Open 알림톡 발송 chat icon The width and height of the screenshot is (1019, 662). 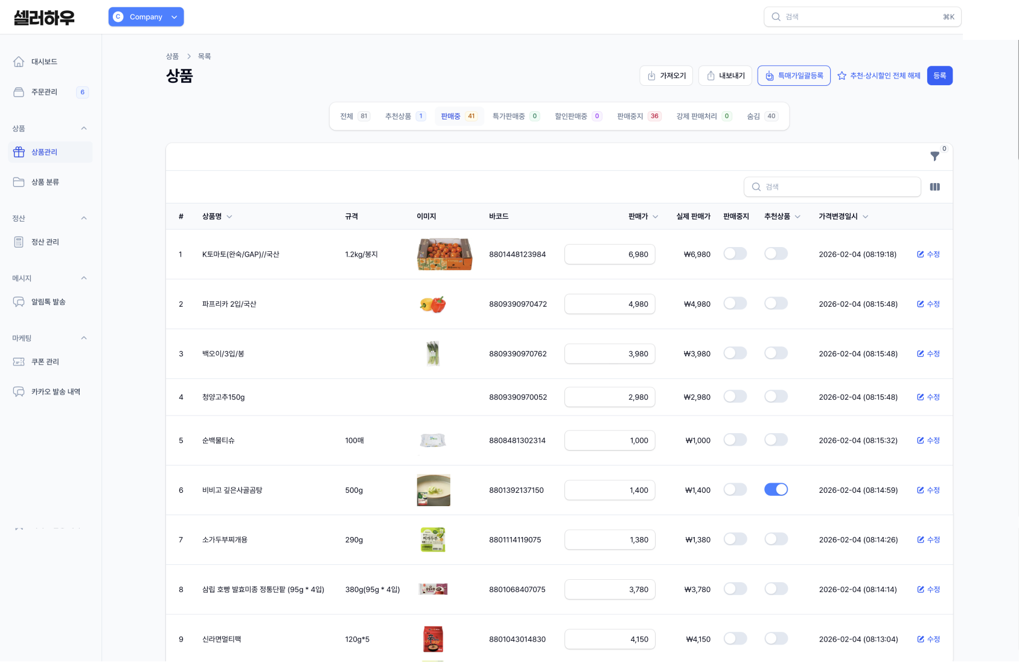(x=19, y=302)
